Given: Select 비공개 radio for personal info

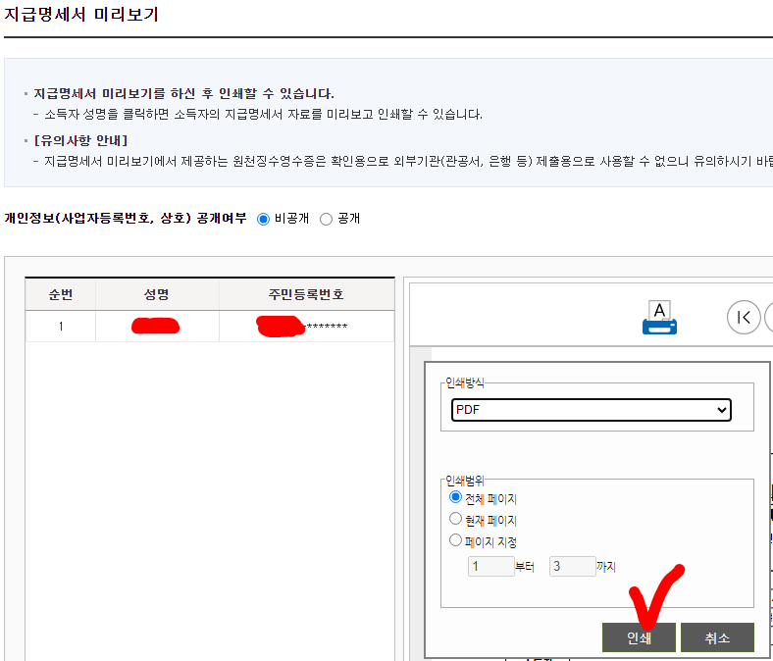Looking at the screenshot, I should point(263,219).
